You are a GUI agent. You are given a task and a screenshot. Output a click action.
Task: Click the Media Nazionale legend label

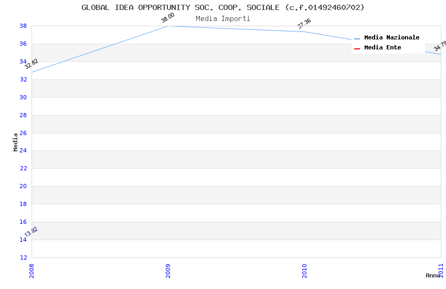tap(391, 37)
